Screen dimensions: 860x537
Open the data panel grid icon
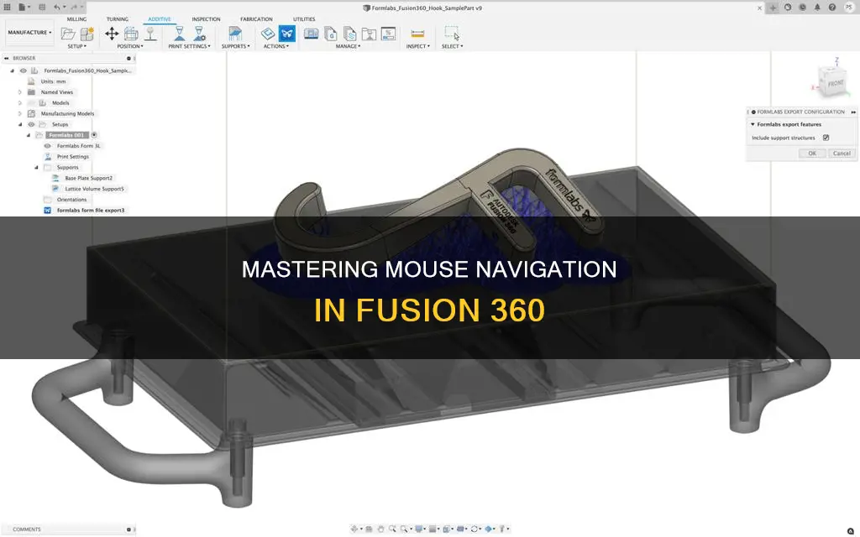[7, 8]
